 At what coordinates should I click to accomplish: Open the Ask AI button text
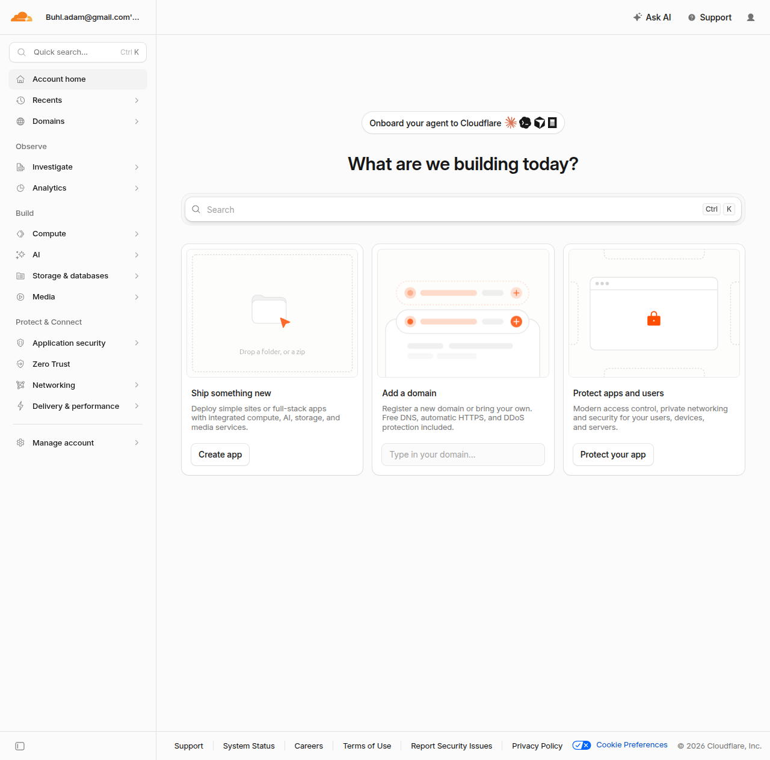[658, 17]
